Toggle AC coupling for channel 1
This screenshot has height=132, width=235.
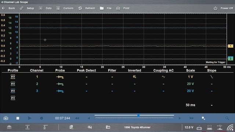[x=163, y=77]
